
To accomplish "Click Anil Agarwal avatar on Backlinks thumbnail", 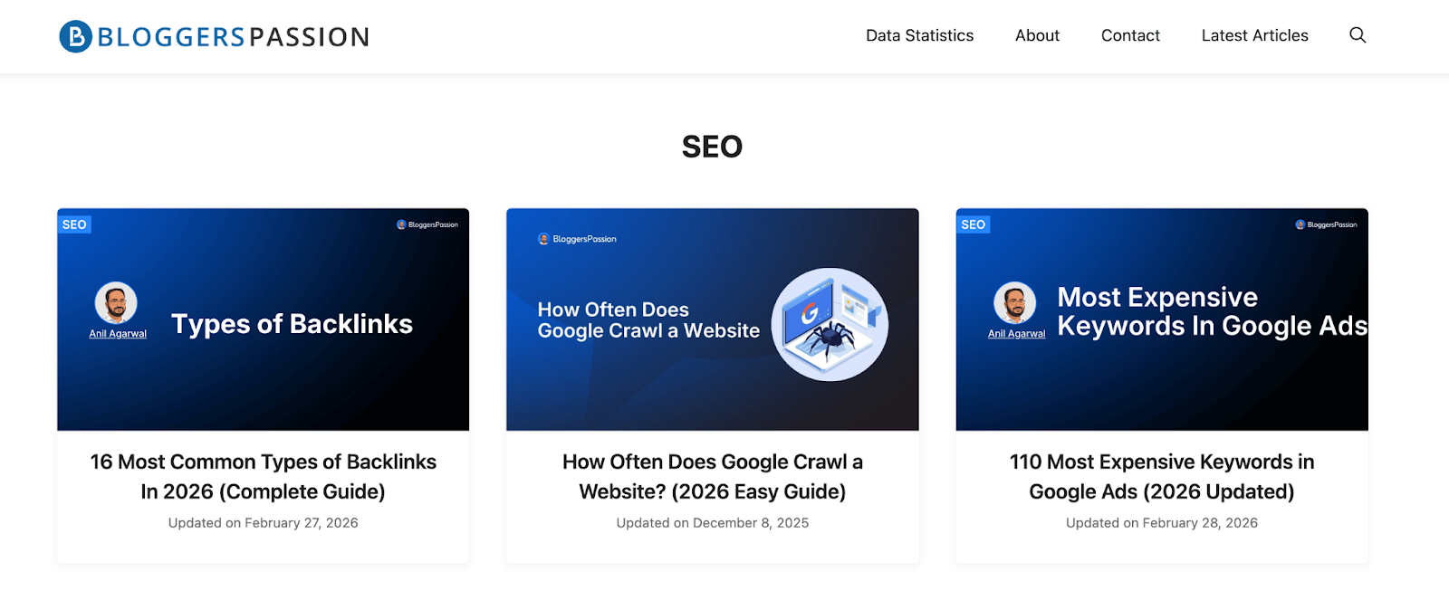I will [x=116, y=303].
